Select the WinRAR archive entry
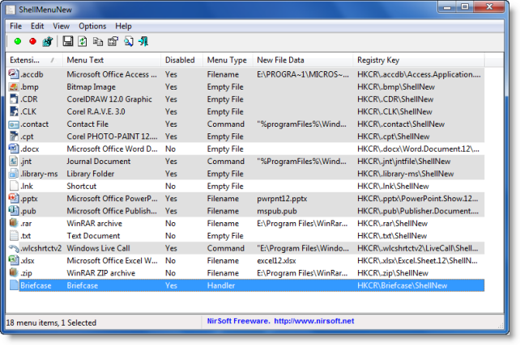The image size is (520, 345). 95,223
